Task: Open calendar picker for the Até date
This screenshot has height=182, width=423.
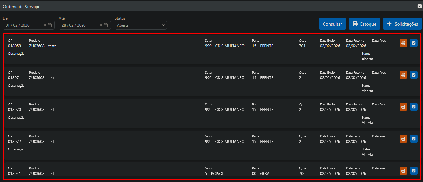Action: (x=106, y=25)
